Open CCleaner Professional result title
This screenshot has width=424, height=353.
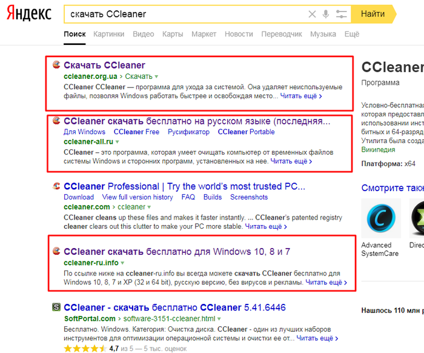click(184, 186)
